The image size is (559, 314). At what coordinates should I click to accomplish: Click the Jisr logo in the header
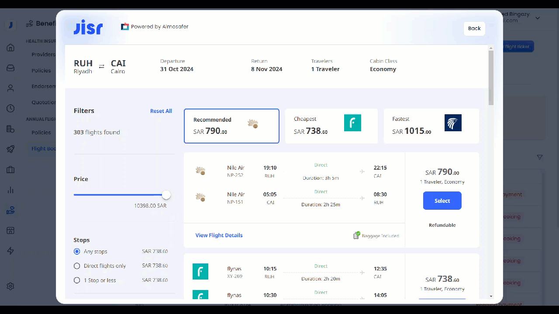pyautogui.click(x=88, y=27)
